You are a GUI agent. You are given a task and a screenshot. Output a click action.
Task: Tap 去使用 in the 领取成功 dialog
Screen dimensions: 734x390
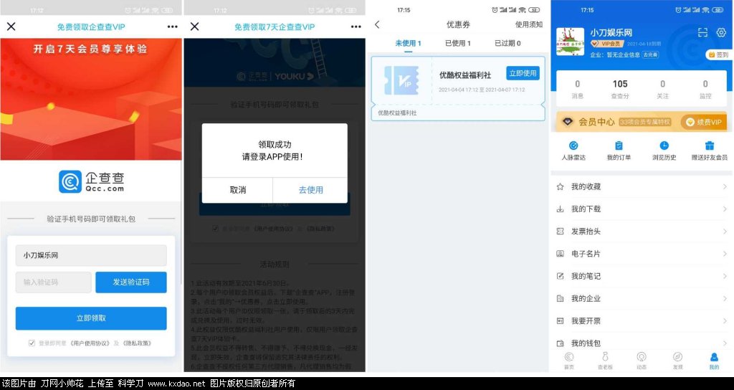pos(311,190)
